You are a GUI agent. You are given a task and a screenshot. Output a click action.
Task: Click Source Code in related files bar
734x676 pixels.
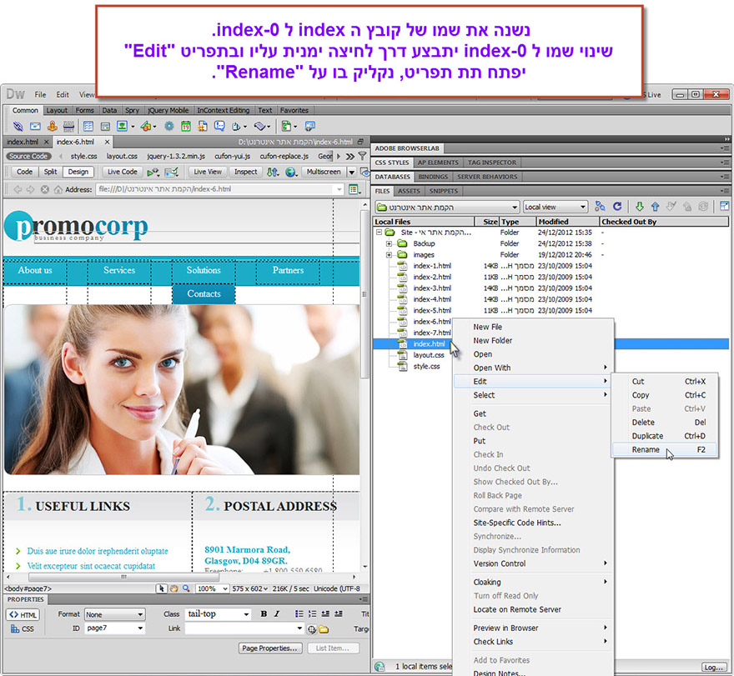(x=28, y=156)
